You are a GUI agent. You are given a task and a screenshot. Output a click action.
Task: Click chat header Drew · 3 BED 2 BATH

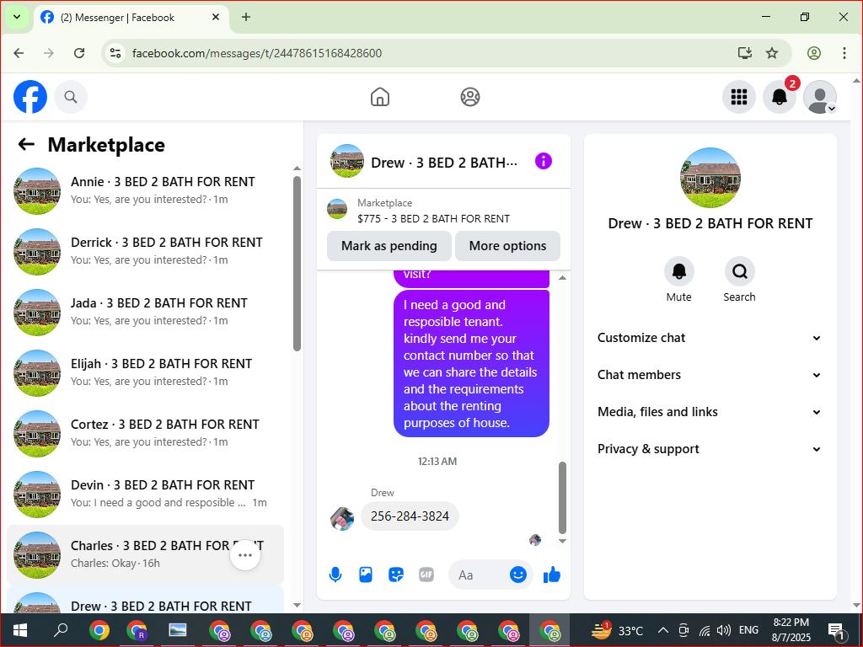(x=444, y=163)
